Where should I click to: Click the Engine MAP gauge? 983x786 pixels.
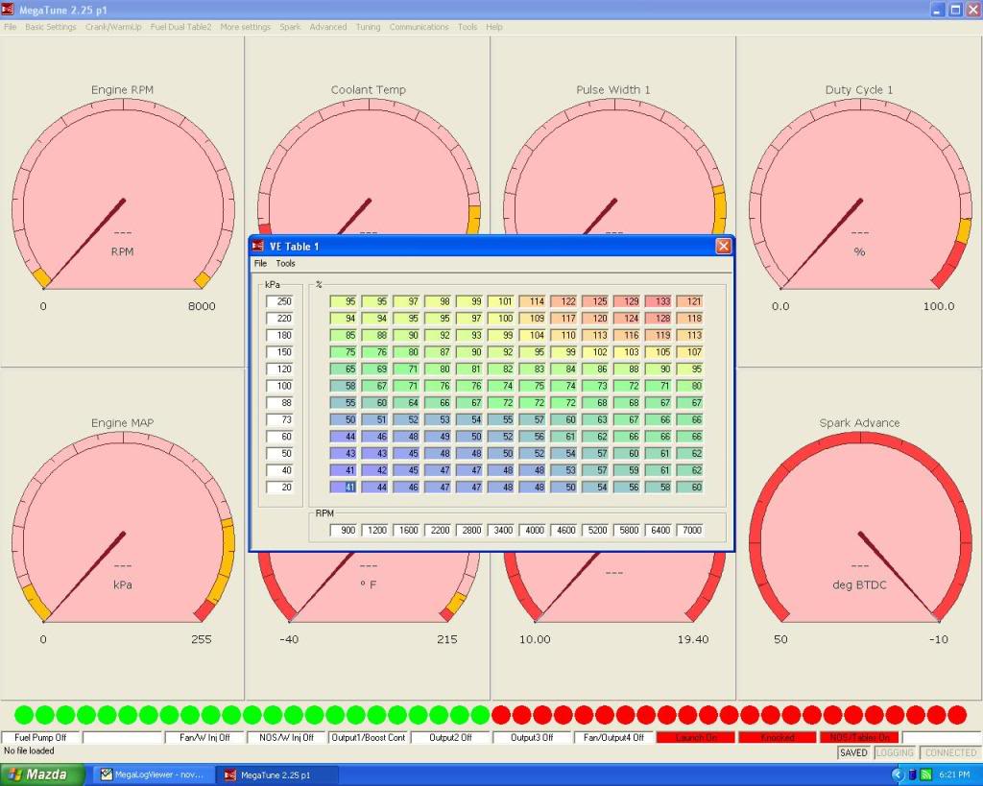[122, 533]
